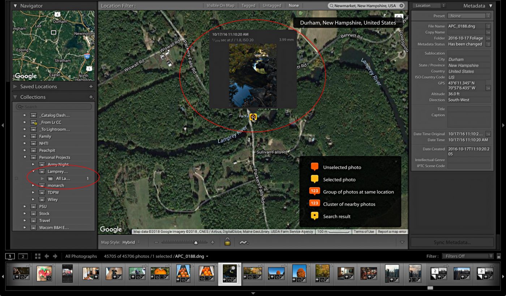Open the Terms of Use link

click(364, 232)
